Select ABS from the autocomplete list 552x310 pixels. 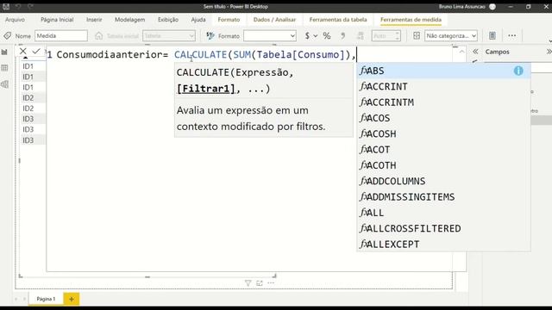click(x=443, y=71)
